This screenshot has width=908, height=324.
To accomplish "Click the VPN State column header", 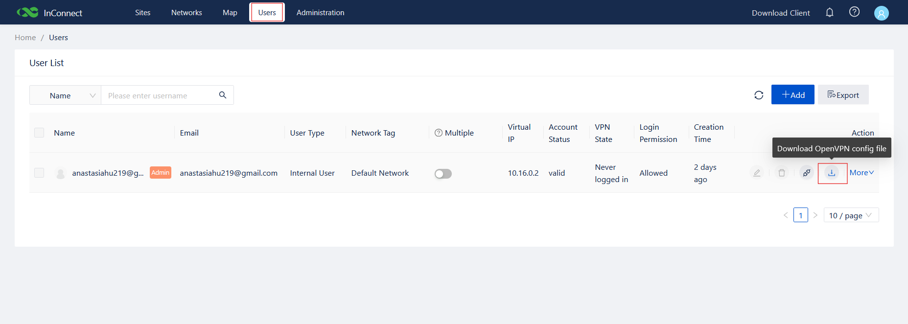I will tap(604, 133).
